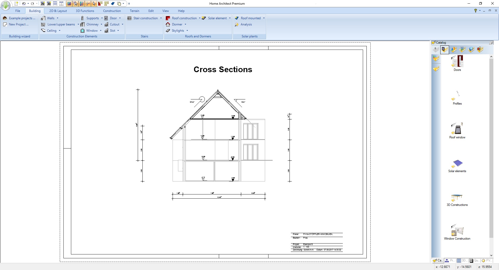
Task: Pin the Catalog panel open
Action: coord(491,43)
